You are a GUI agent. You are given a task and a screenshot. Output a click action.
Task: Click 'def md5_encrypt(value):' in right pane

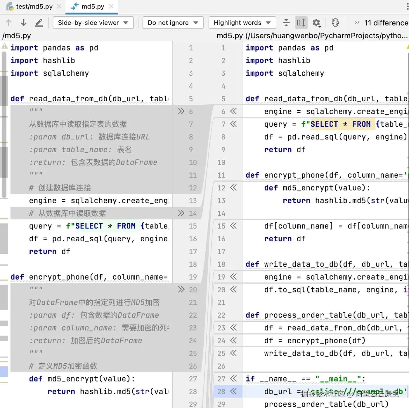317,188
